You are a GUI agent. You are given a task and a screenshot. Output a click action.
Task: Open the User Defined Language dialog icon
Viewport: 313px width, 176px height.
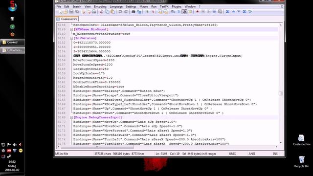(x=190, y=12)
